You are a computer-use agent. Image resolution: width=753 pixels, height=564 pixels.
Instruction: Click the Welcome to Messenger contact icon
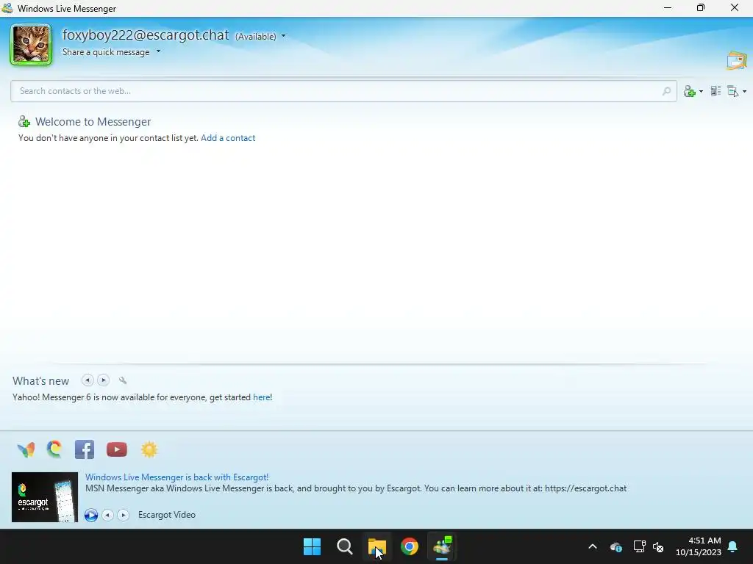[24, 122]
